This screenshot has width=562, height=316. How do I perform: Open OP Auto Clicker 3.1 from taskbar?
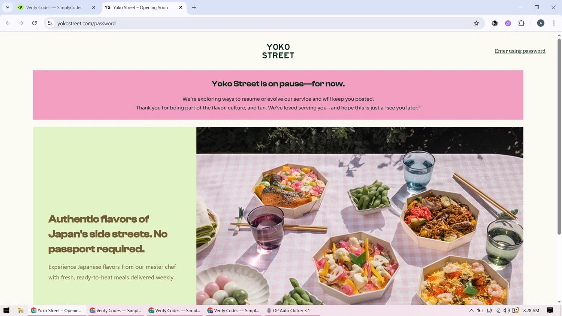(x=292, y=310)
